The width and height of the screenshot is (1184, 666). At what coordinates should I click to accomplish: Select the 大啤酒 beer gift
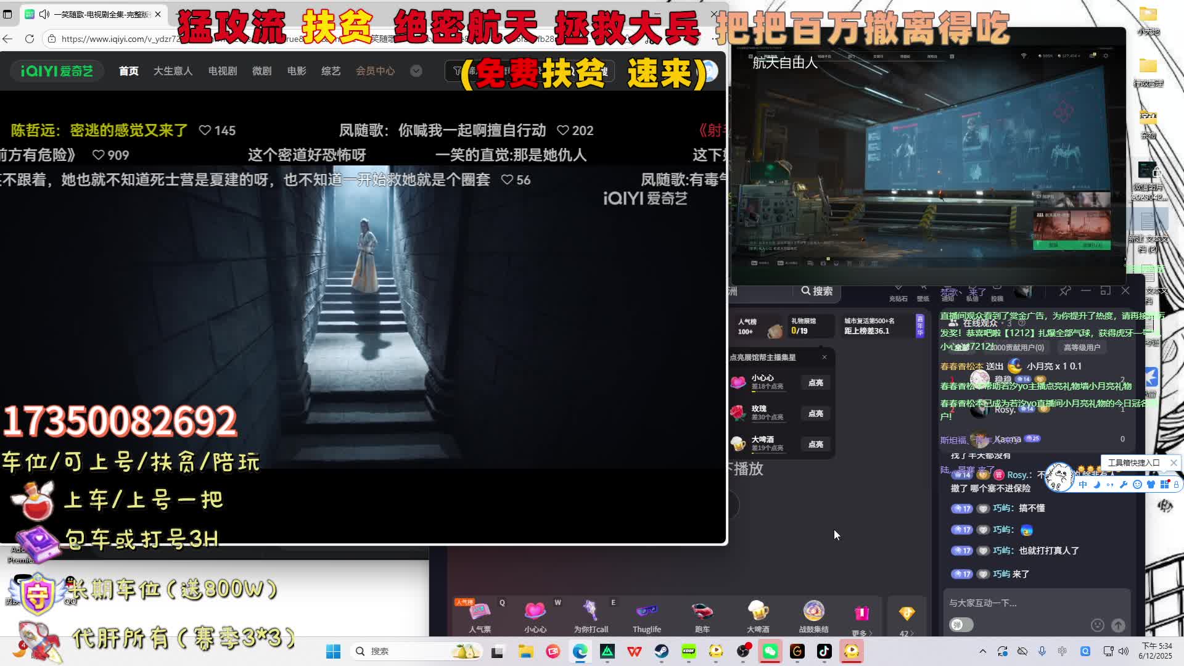coord(757,612)
